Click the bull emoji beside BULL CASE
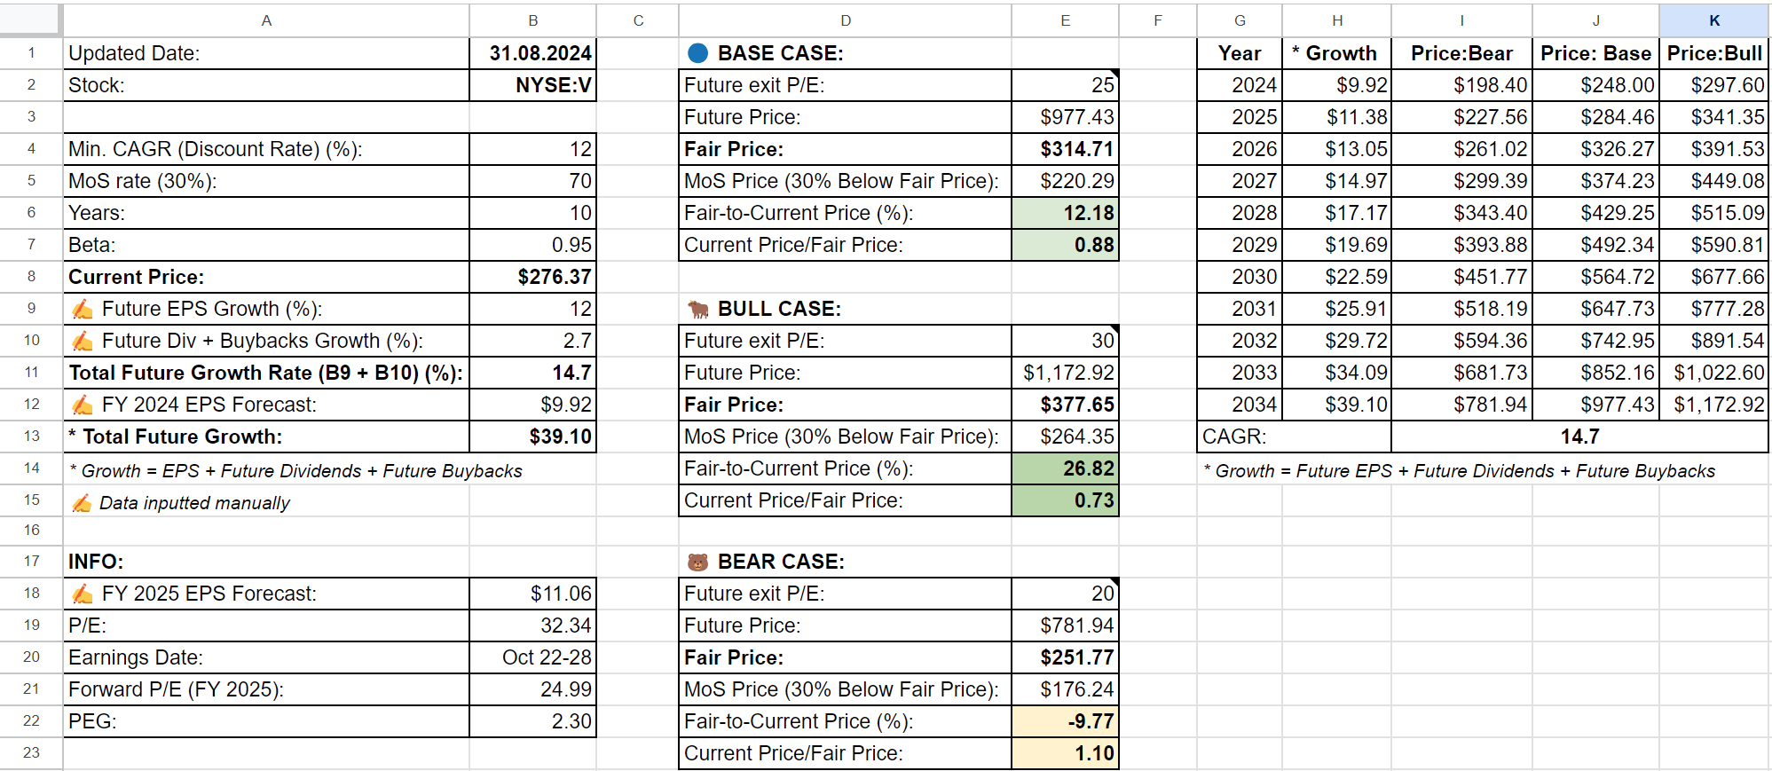This screenshot has width=1772, height=771. pyautogui.click(x=698, y=309)
